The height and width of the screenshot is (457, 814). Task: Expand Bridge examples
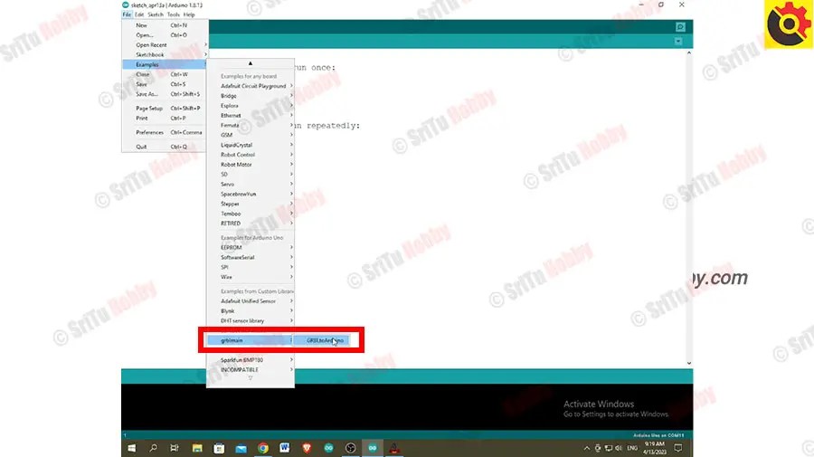tap(251, 96)
